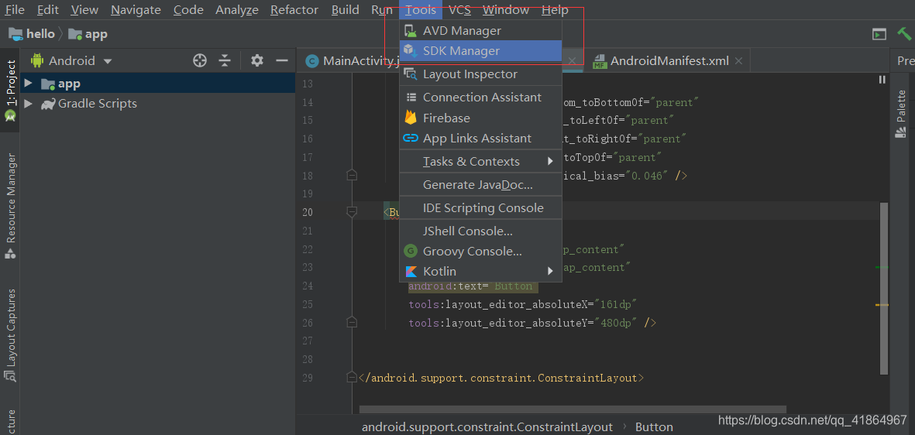The height and width of the screenshot is (435, 915).
Task: Open IDE Scripting Console
Action: click(x=480, y=208)
